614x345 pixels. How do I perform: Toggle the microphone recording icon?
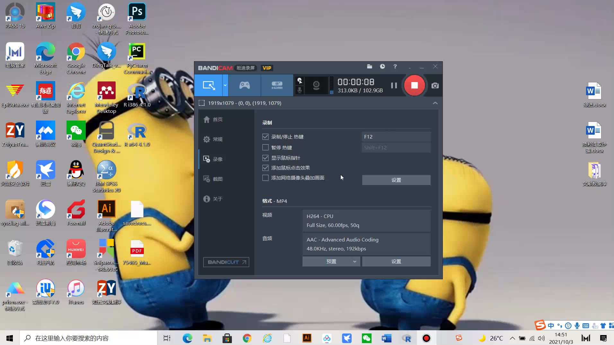coord(300,90)
